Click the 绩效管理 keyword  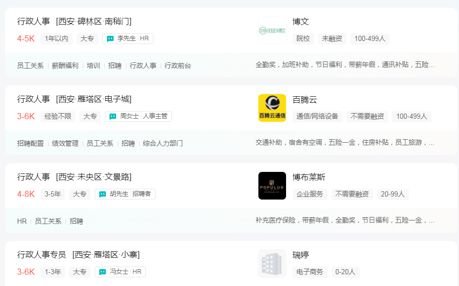click(x=65, y=143)
